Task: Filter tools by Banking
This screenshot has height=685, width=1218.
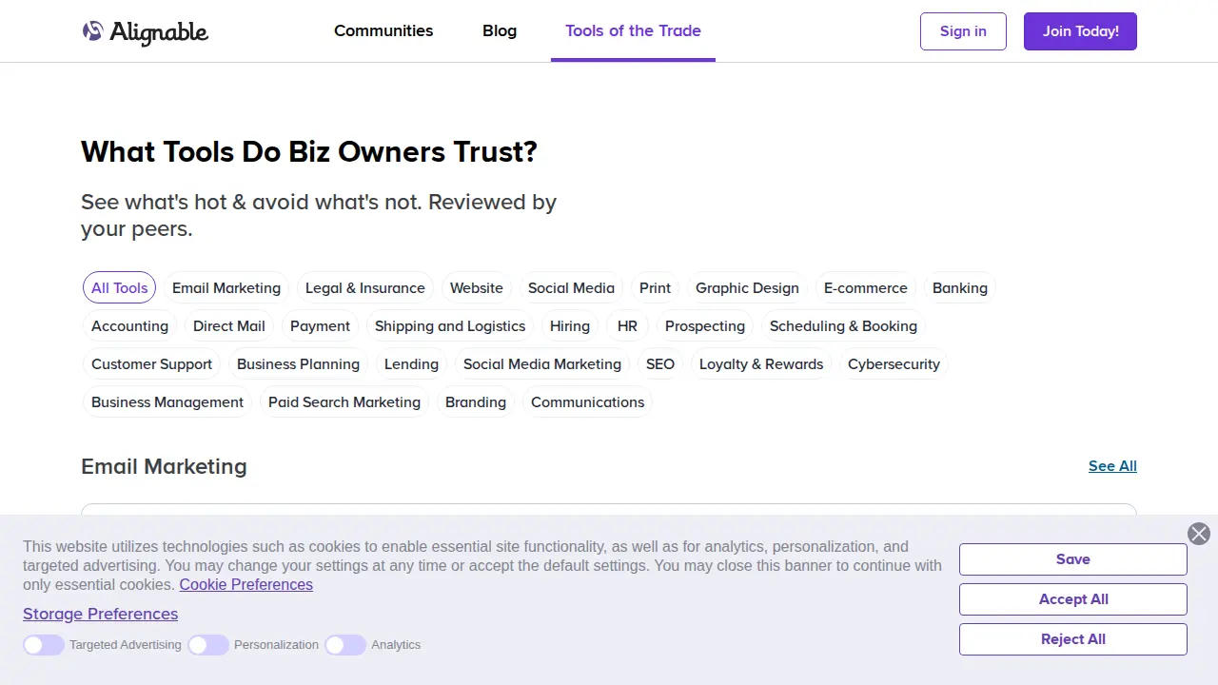Action: [960, 287]
